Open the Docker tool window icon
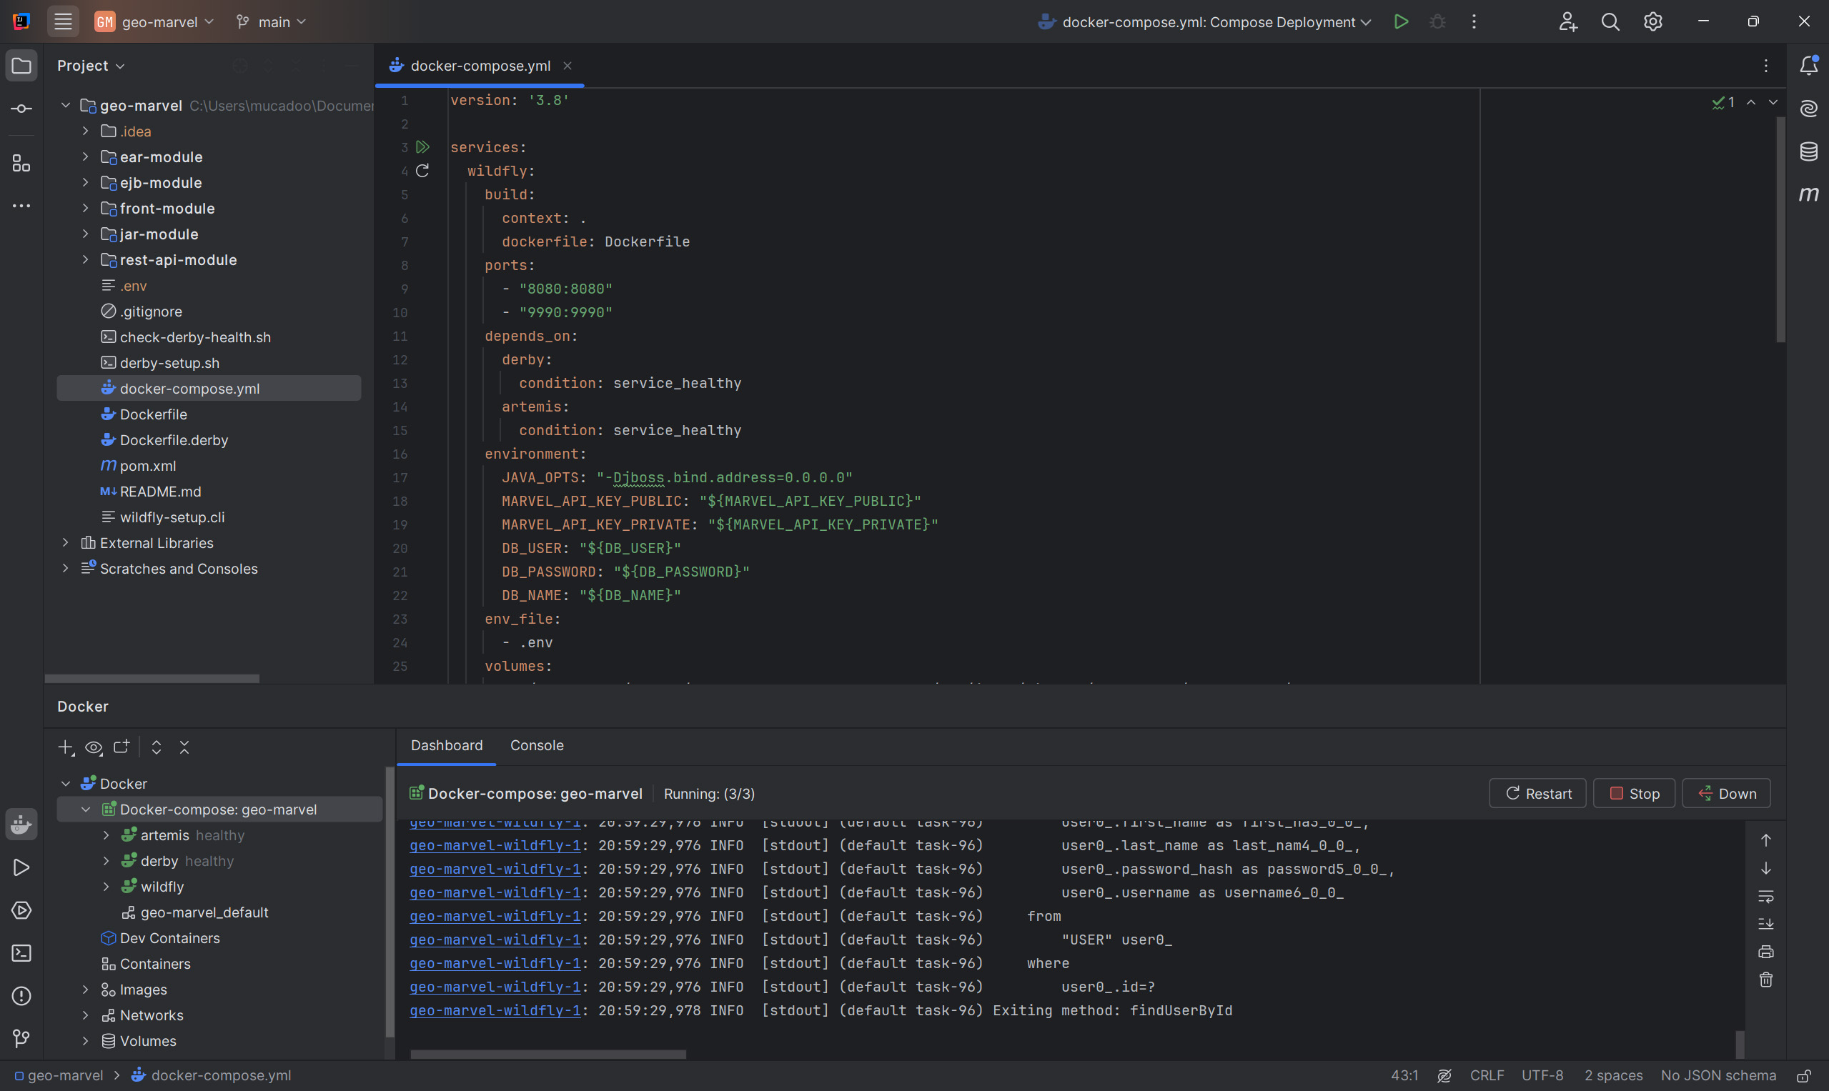Image resolution: width=1829 pixels, height=1091 pixels. pos(21,823)
